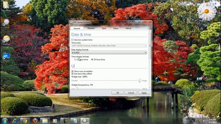Click the daisy flower desktop gadget
The width and height of the screenshot is (221, 124).
tap(206, 11)
